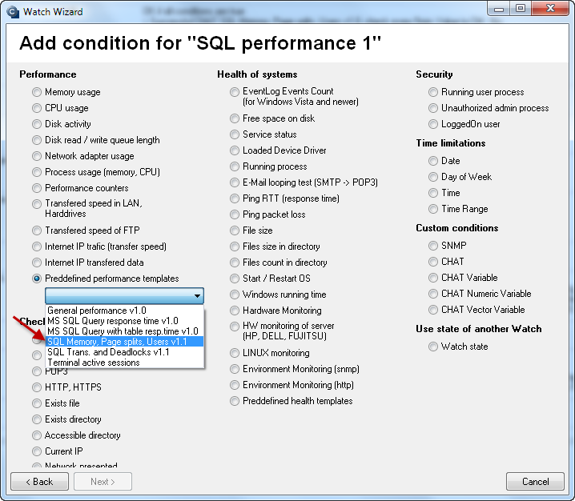Select File size radio button

click(x=235, y=230)
